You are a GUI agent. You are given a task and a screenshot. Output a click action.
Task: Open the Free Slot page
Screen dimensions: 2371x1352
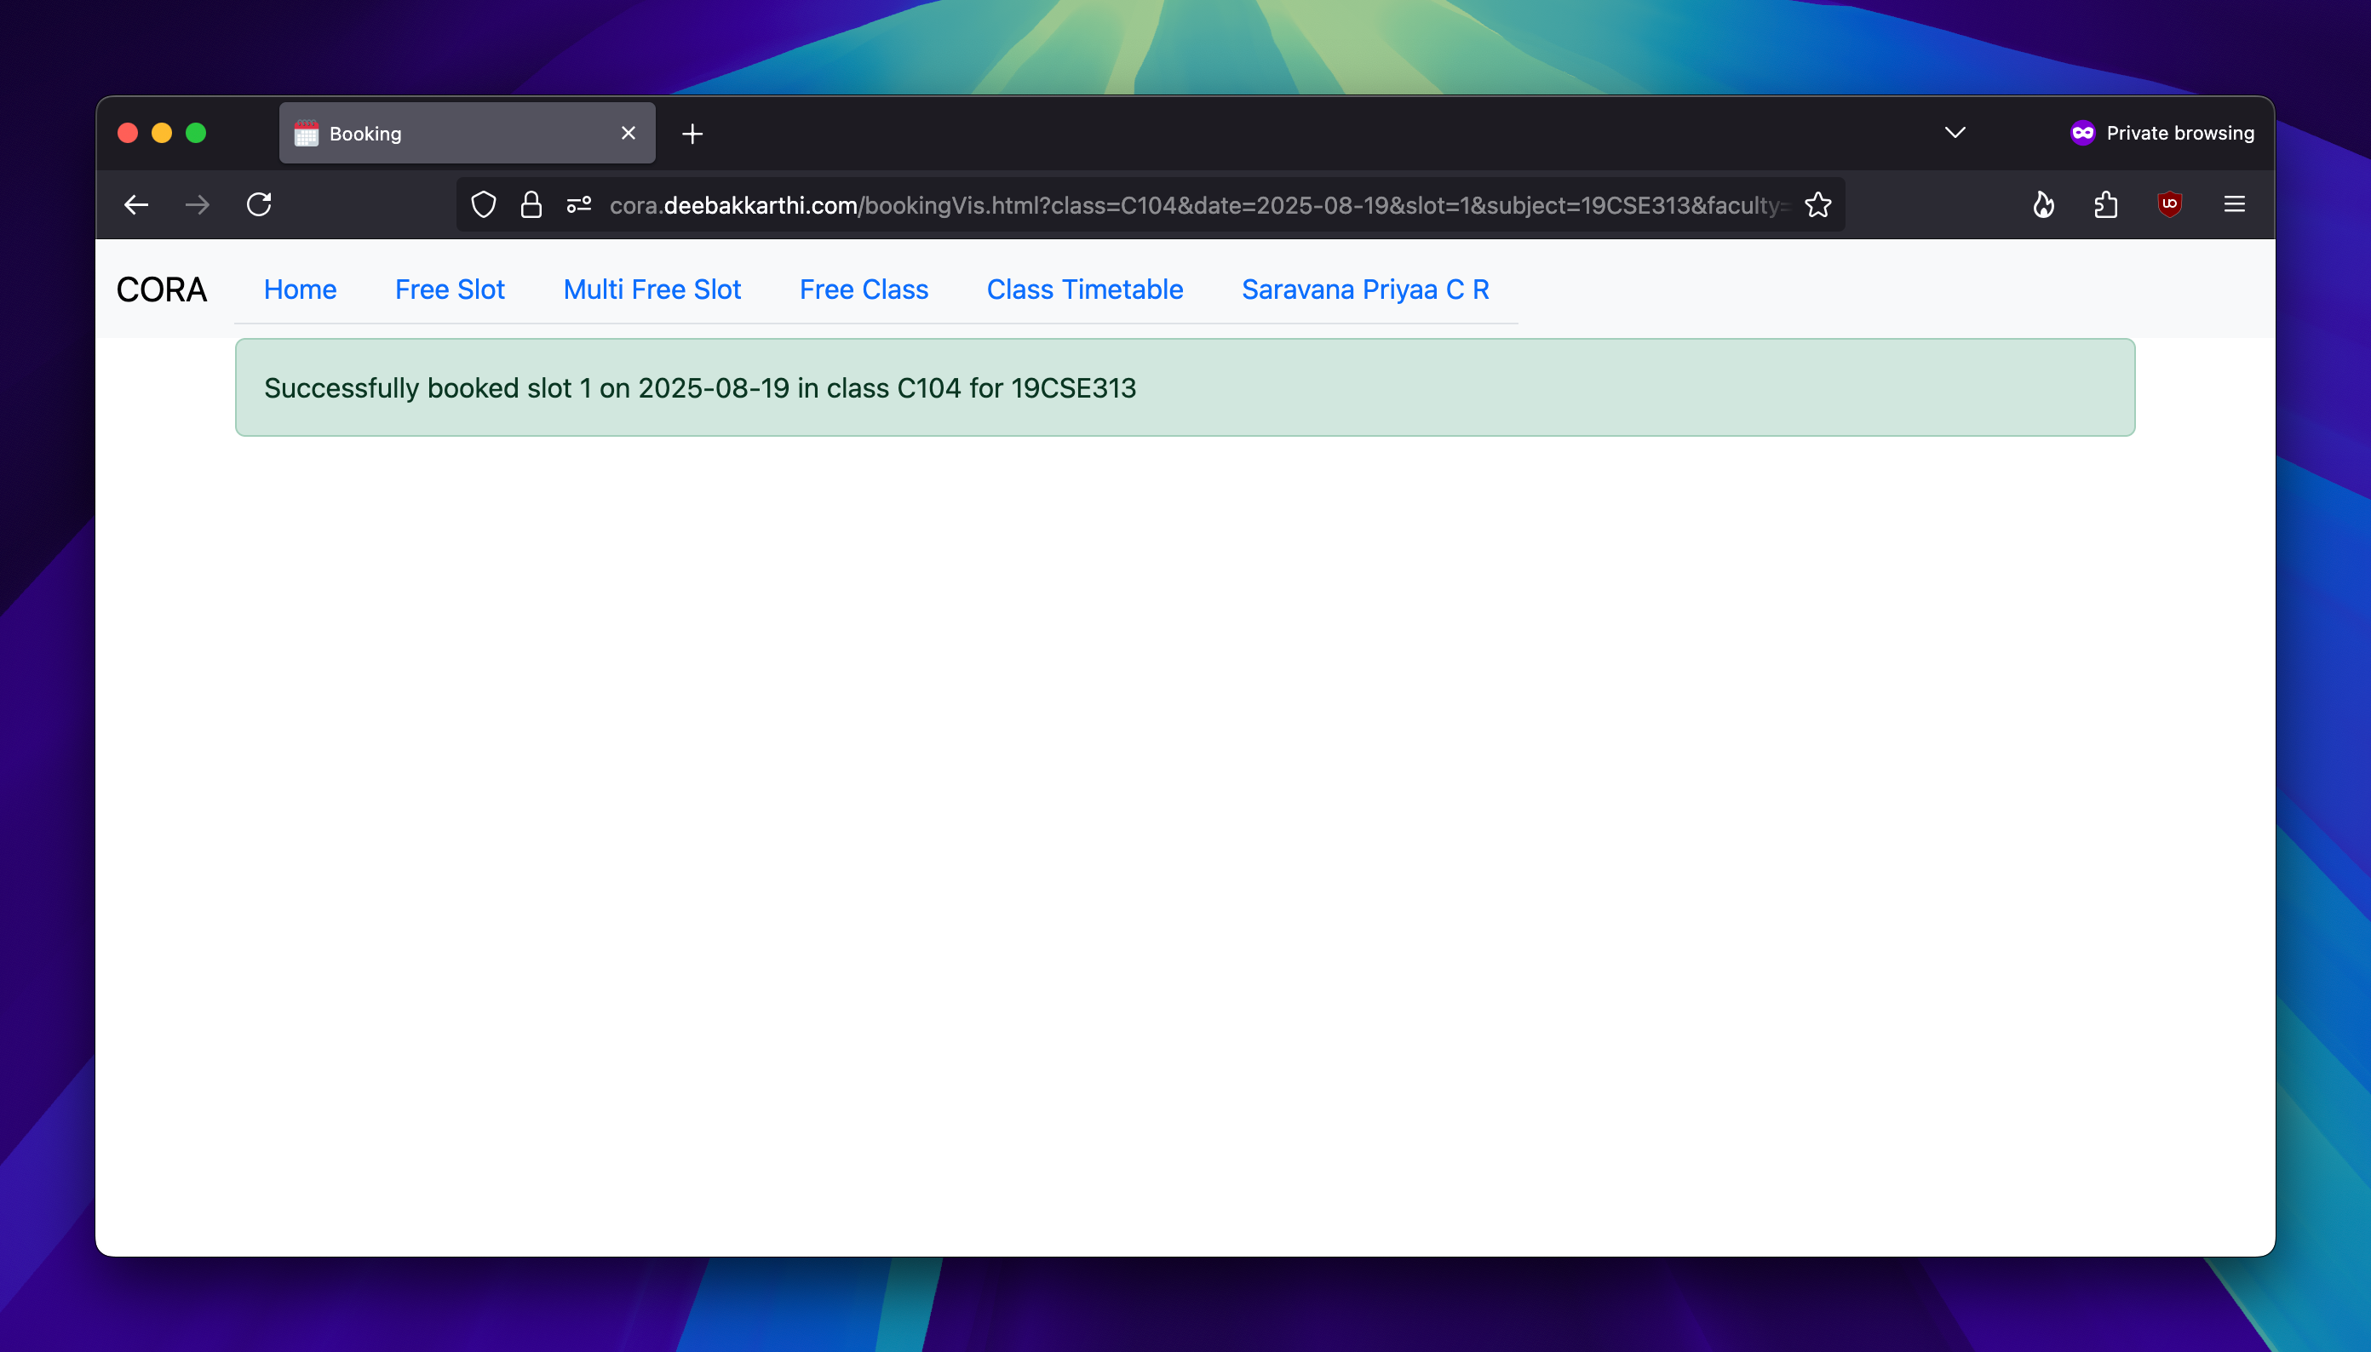click(x=450, y=289)
